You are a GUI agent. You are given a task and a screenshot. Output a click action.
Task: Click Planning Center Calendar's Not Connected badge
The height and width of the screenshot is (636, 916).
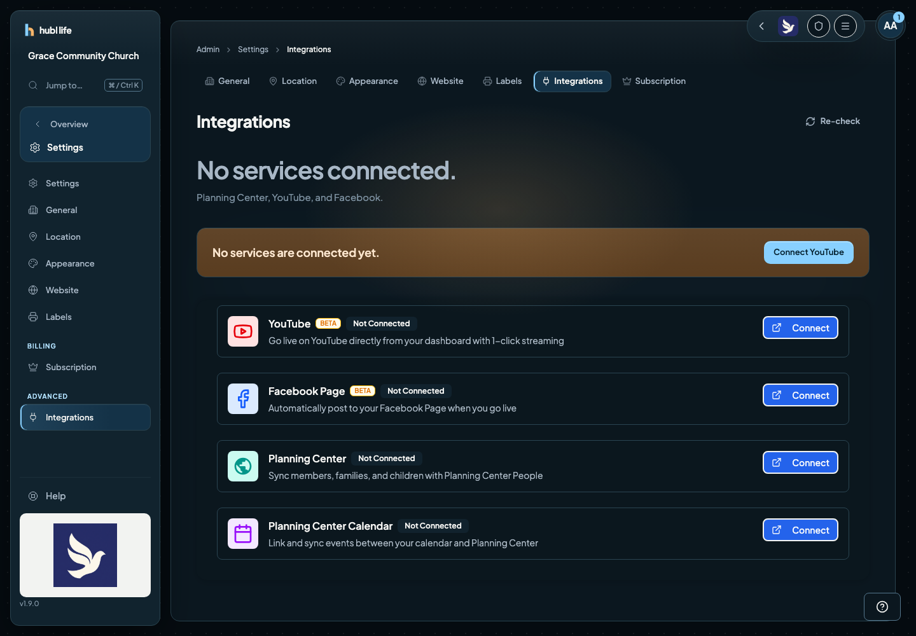click(433, 526)
